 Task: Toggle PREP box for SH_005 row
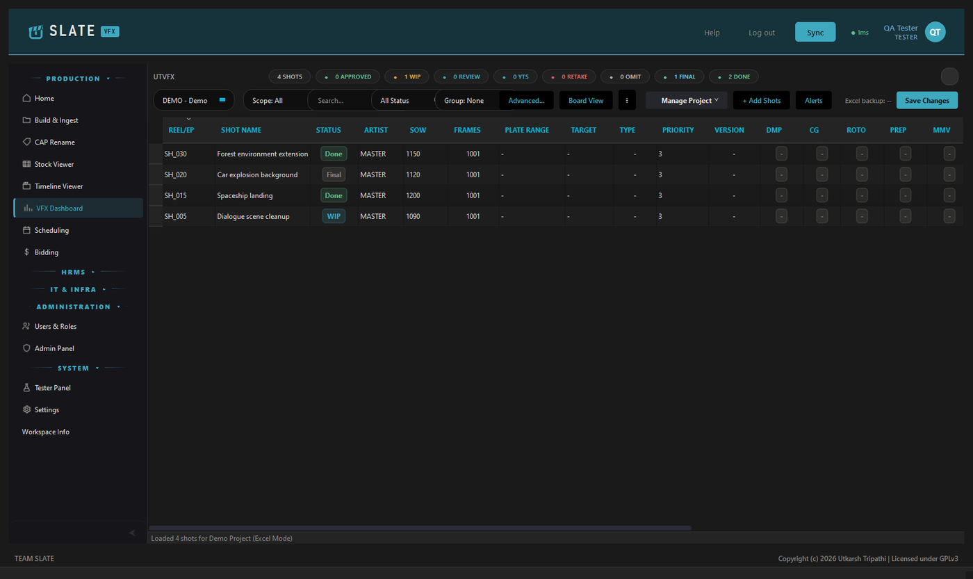click(x=905, y=216)
